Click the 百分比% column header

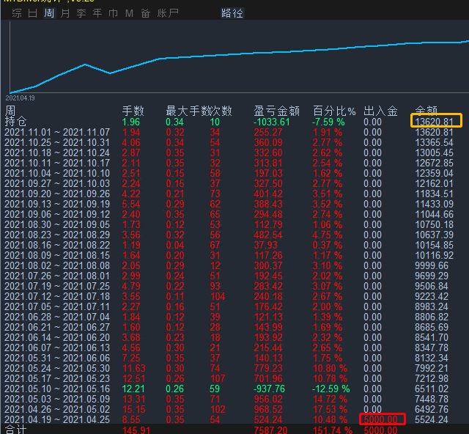333,111
